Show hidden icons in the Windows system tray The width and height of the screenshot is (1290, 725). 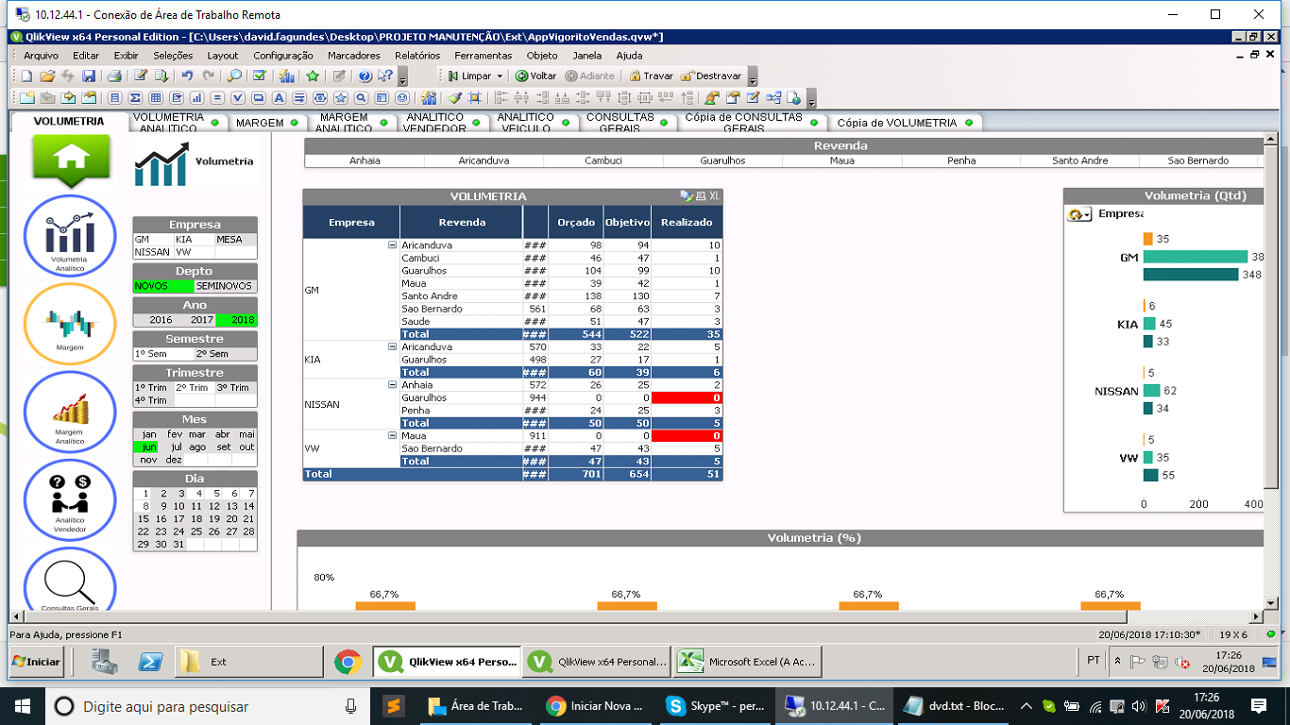click(1027, 706)
